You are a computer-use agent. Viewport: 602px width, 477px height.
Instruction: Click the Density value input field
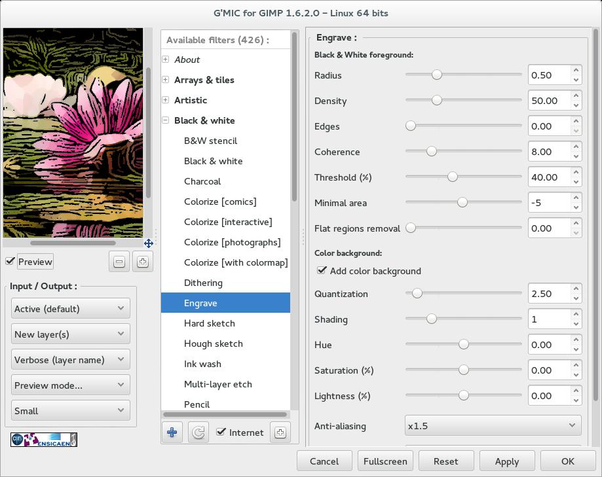click(548, 101)
